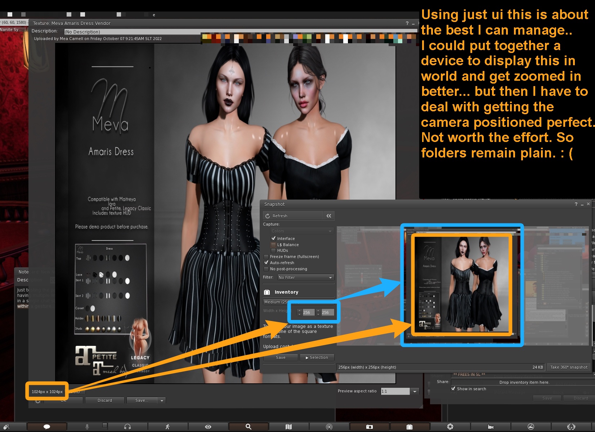
Task: Click the build tool button at toolbar start
Action: click(6, 427)
